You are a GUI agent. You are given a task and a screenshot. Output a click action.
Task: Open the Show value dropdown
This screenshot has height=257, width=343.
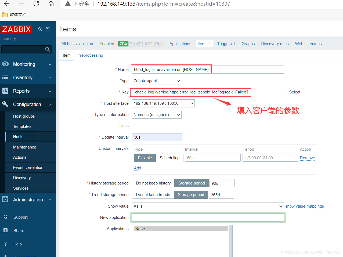(x=208, y=206)
